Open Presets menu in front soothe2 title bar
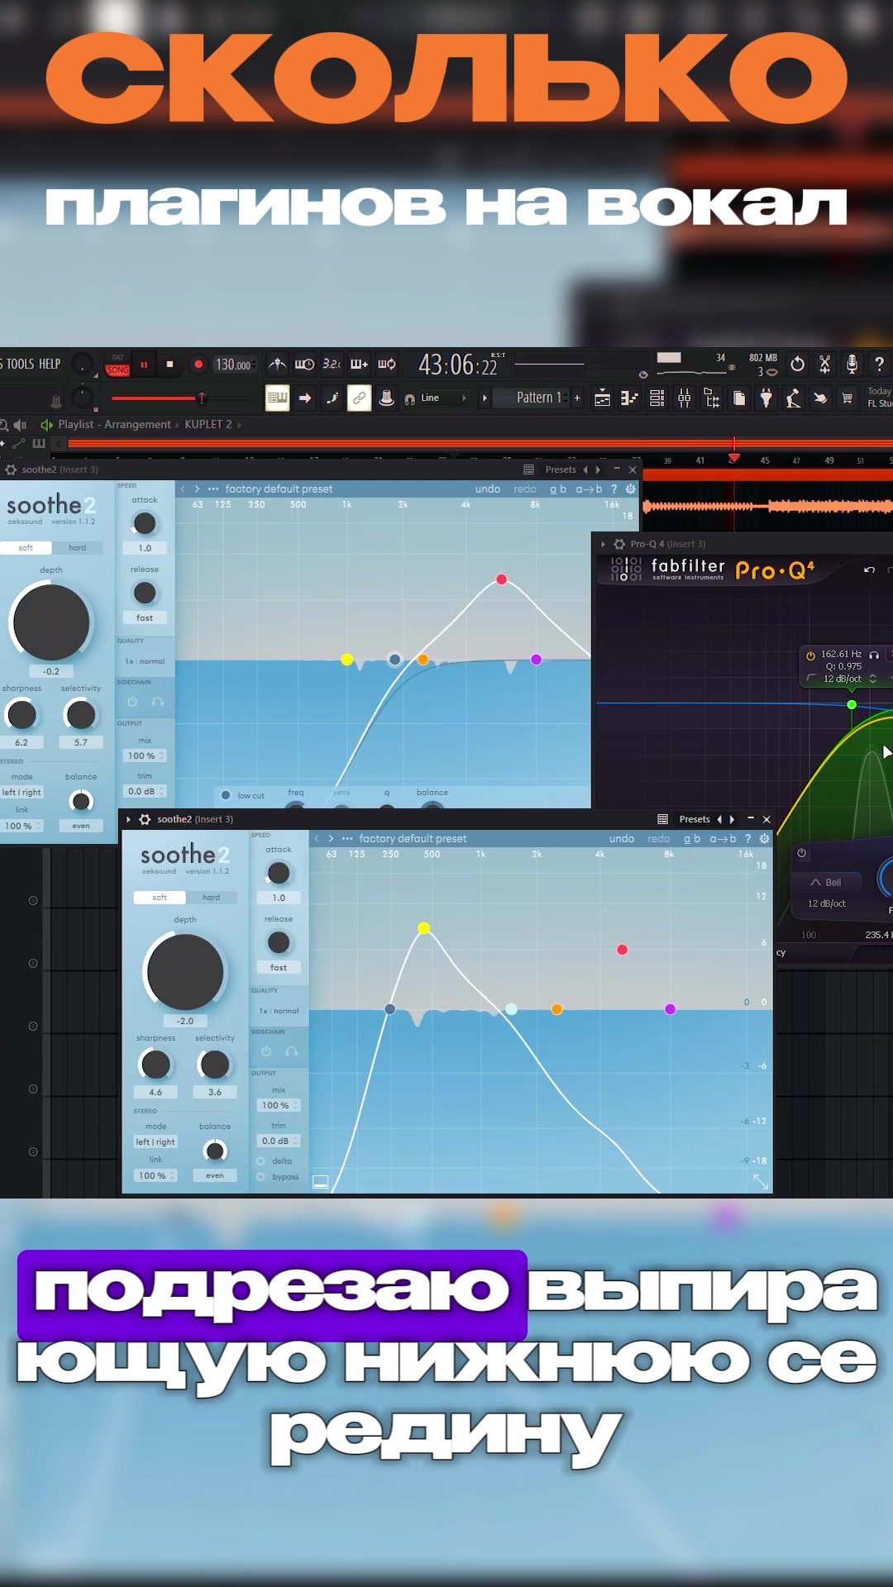This screenshot has width=893, height=1587. 695,819
